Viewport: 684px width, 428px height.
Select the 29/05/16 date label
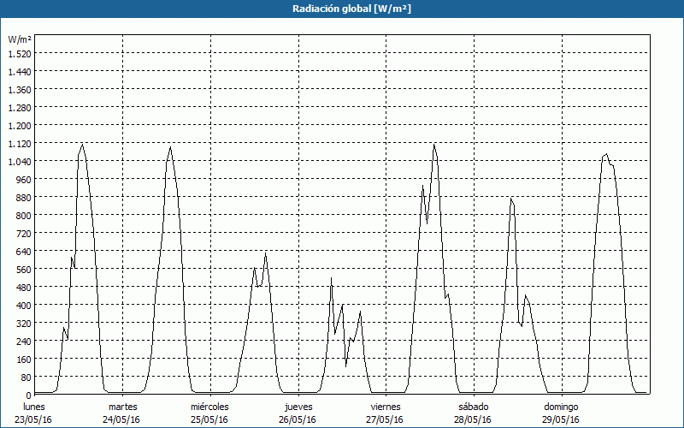click(562, 419)
